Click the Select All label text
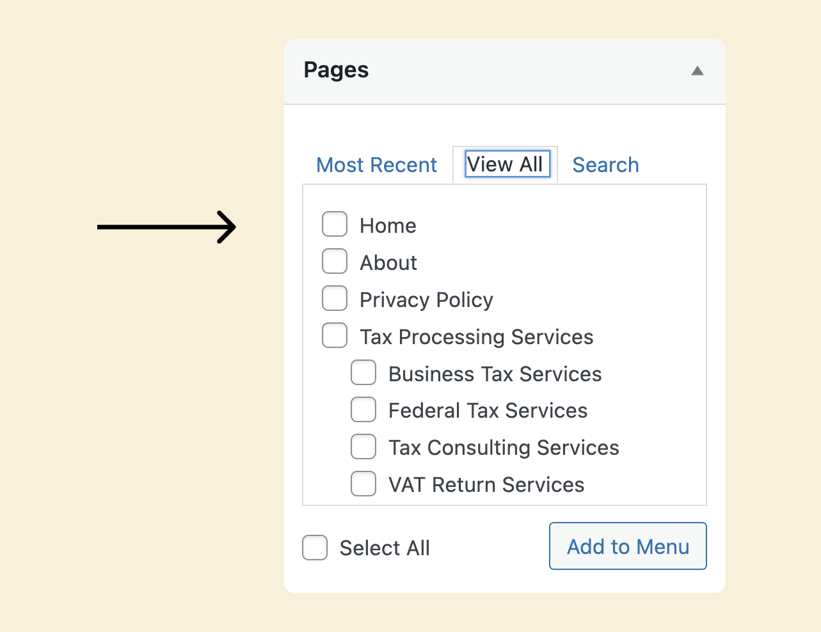 pyautogui.click(x=385, y=548)
